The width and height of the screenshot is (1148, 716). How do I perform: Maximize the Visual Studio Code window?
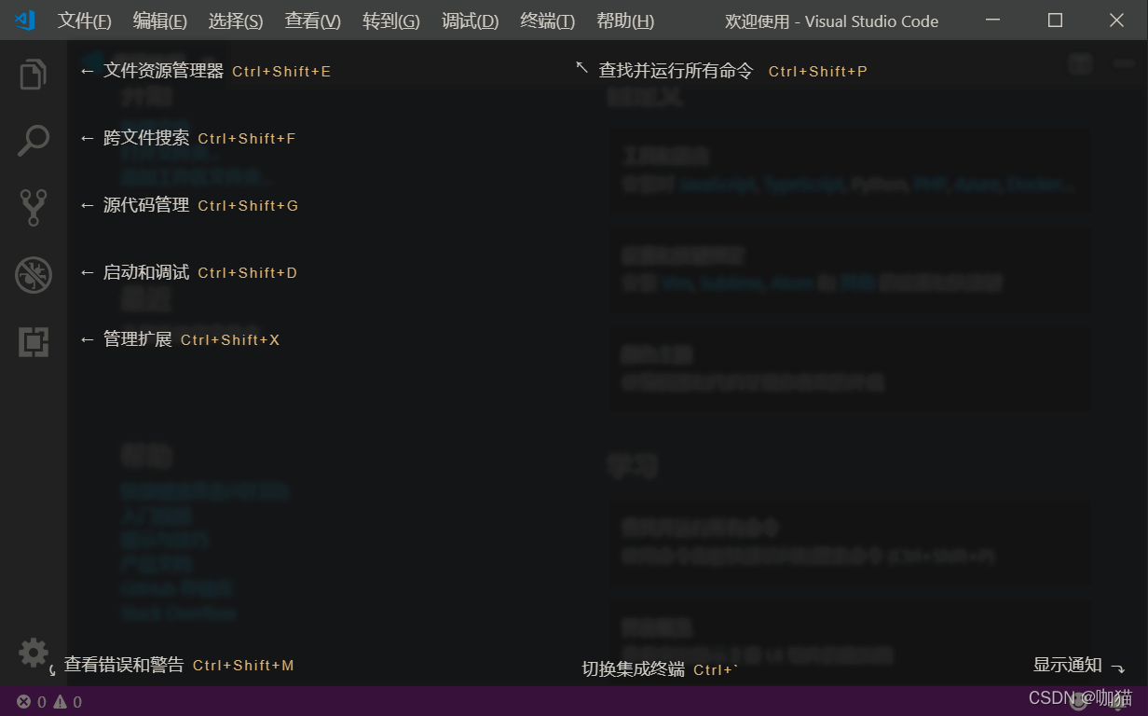(1055, 20)
